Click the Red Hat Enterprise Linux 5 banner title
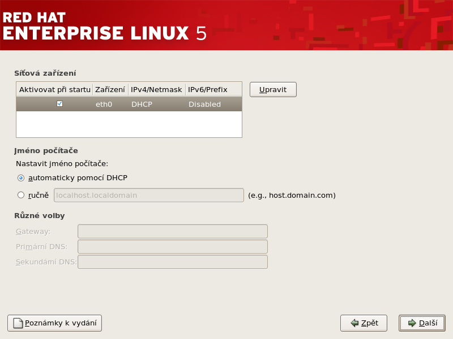Viewport: 453px width, 339px height. coord(105,24)
